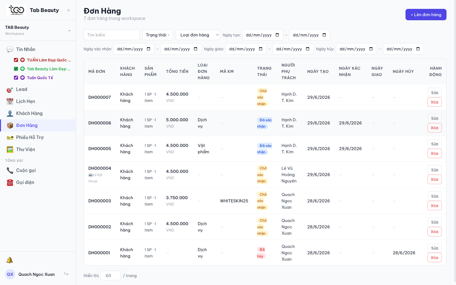Screen dimensions: 456x285
Task: Toggle the Tab Beauty Làm Đẹp checkbox
Action: 16,69
